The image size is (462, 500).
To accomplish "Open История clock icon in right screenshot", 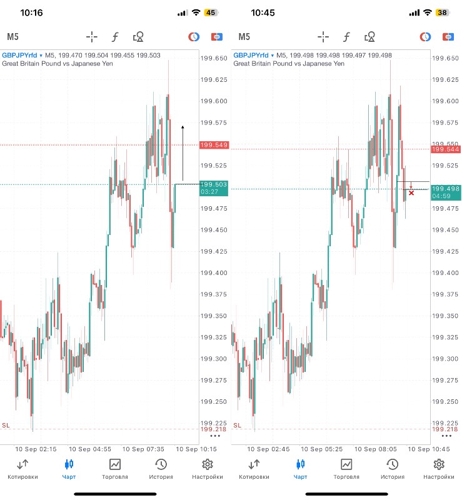I will (392, 469).
